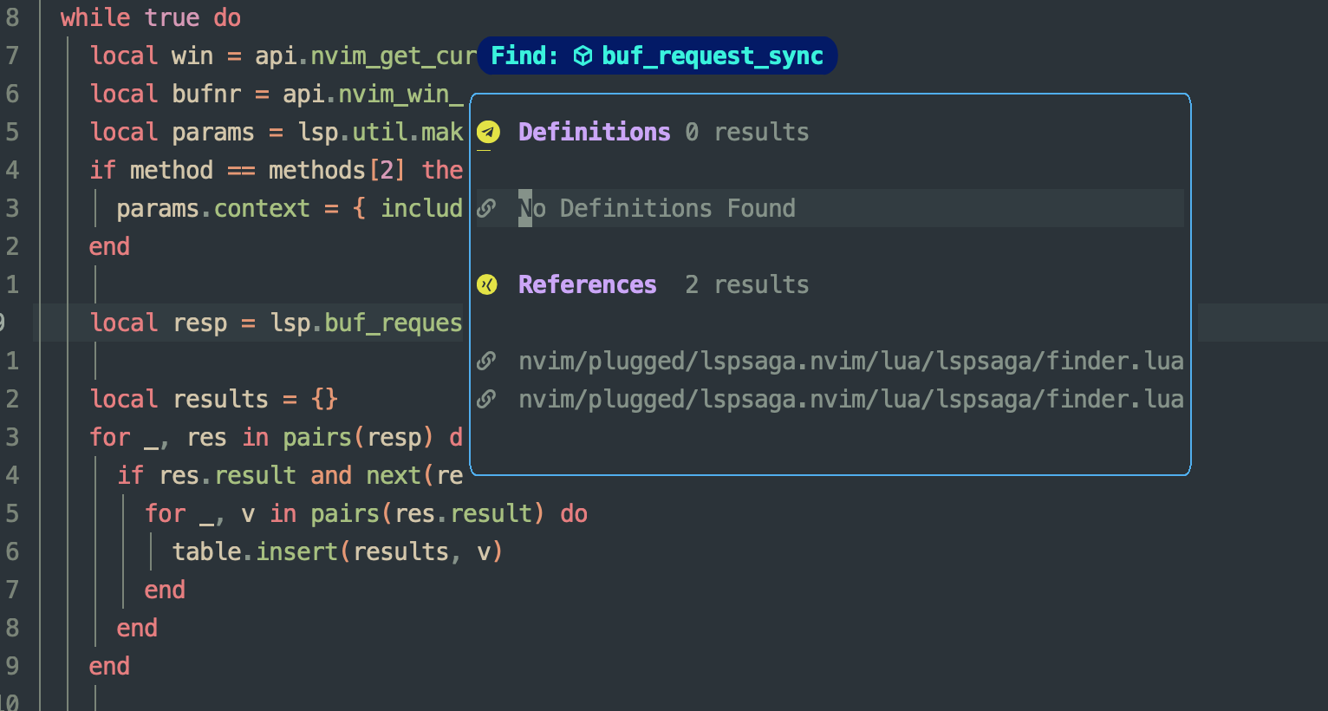Click the 2 results label beside References
The image size is (1328, 711).
click(x=745, y=284)
